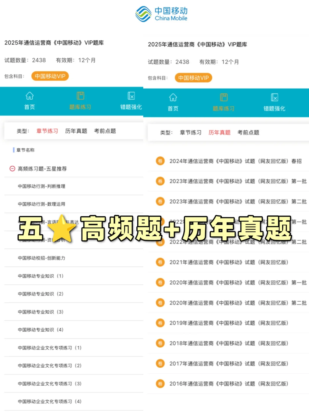
Task: Click paper icon beside 2020年 第二批 exam
Action: pos(160,303)
